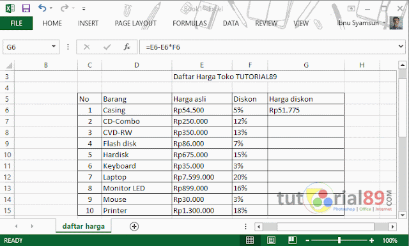Select the daftar harga sheet tab

[84, 226]
